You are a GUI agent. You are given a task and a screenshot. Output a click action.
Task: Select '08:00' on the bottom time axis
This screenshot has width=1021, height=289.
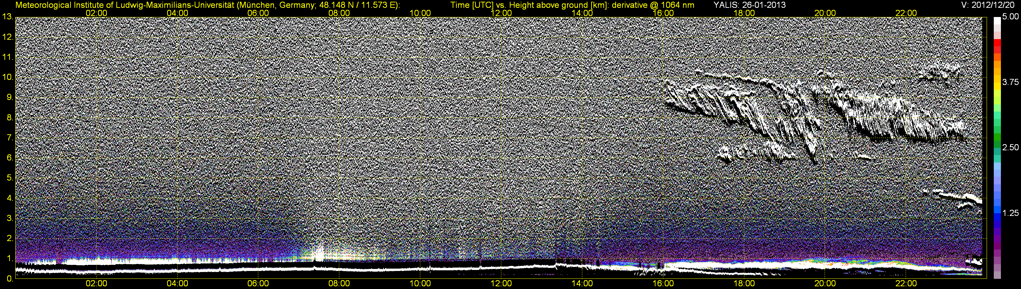click(x=339, y=284)
